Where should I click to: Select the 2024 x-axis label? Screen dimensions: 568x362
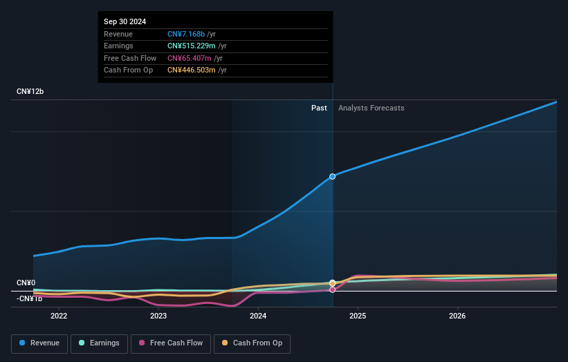(258, 316)
